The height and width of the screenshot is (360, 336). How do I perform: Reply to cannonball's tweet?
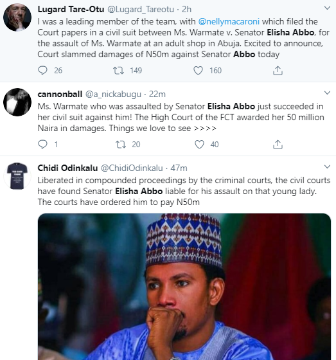tap(42, 145)
